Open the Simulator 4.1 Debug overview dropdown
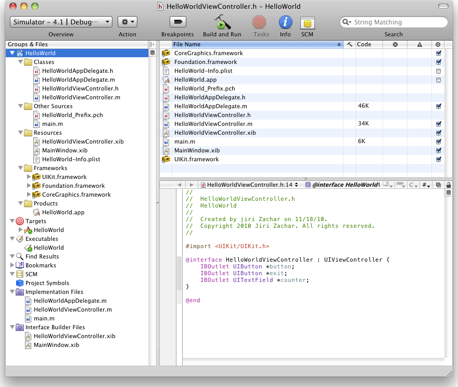 click(x=61, y=22)
